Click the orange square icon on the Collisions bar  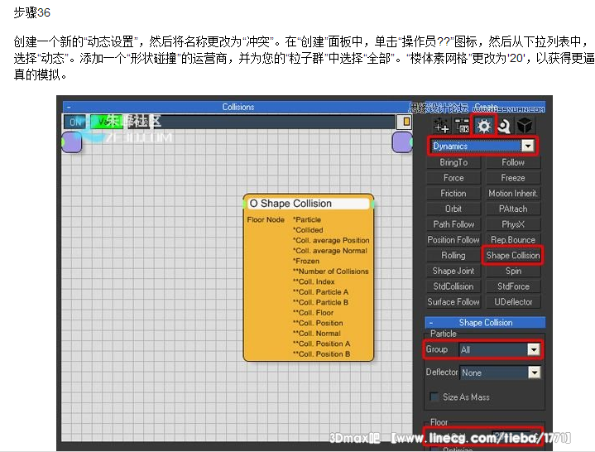pyautogui.click(x=405, y=122)
